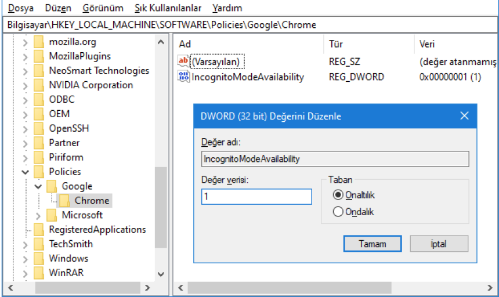The width and height of the screenshot is (499, 297).
Task: Click the TechSmith folder icon
Action: 39,244
